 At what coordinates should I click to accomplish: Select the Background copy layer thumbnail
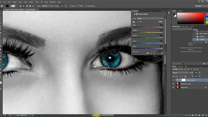coord(178,84)
